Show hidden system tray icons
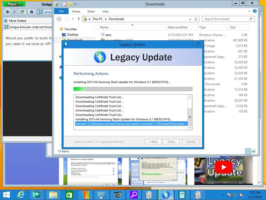The width and height of the screenshot is (266, 200). pyautogui.click(x=223, y=195)
